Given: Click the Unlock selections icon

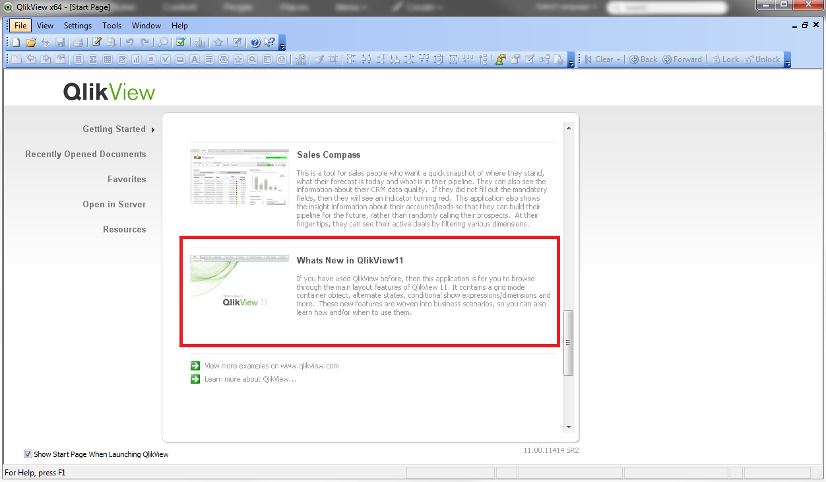Looking at the screenshot, I should [749, 59].
